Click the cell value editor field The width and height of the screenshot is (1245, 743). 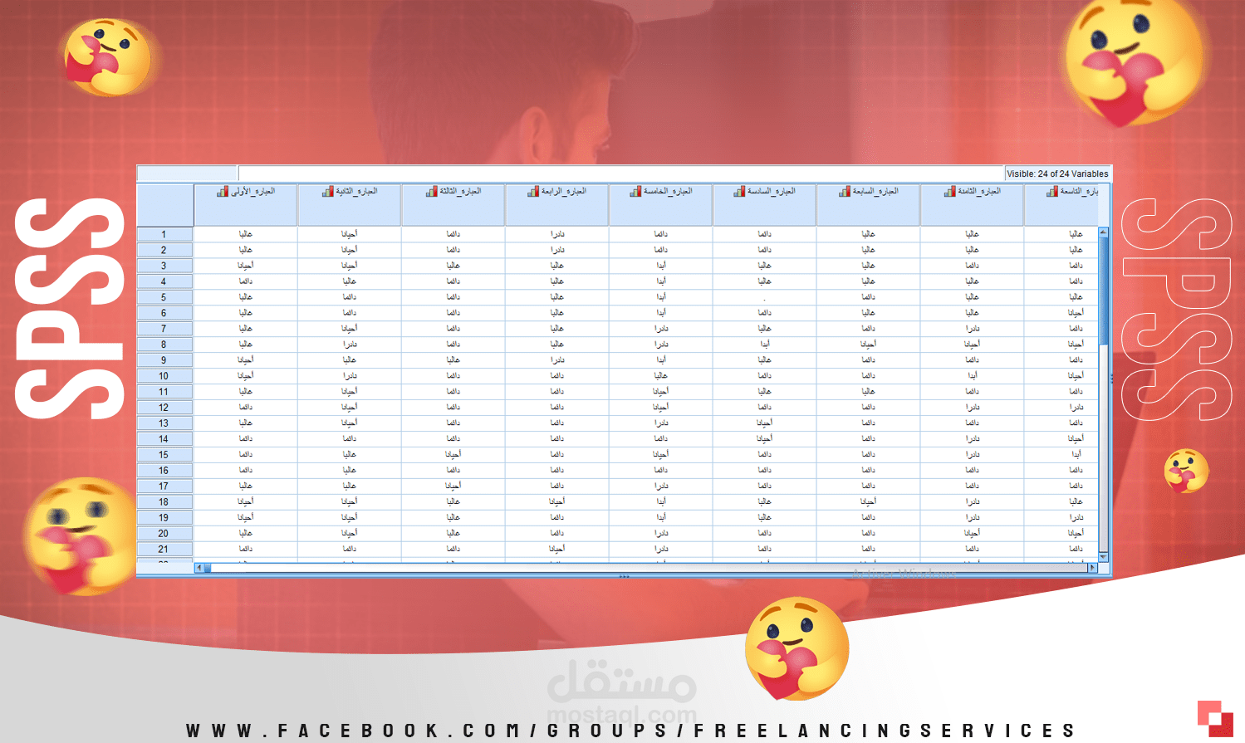(x=621, y=174)
